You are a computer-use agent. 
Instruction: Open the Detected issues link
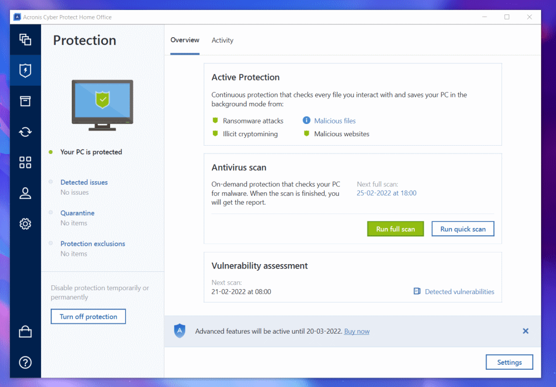(x=84, y=182)
